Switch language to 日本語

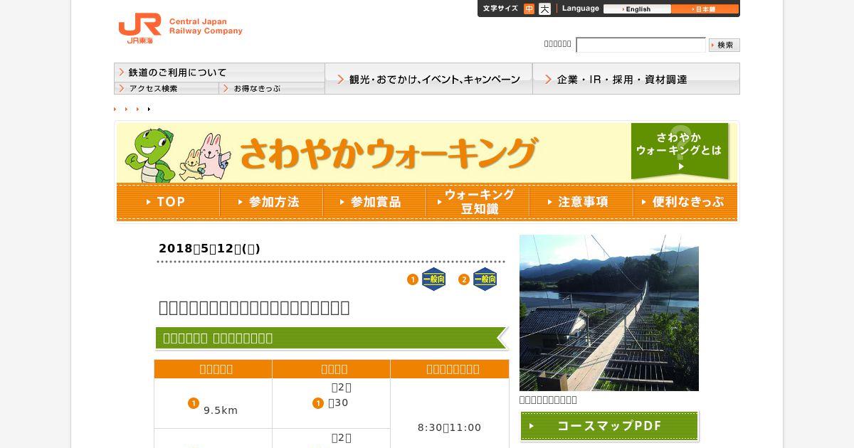click(705, 9)
